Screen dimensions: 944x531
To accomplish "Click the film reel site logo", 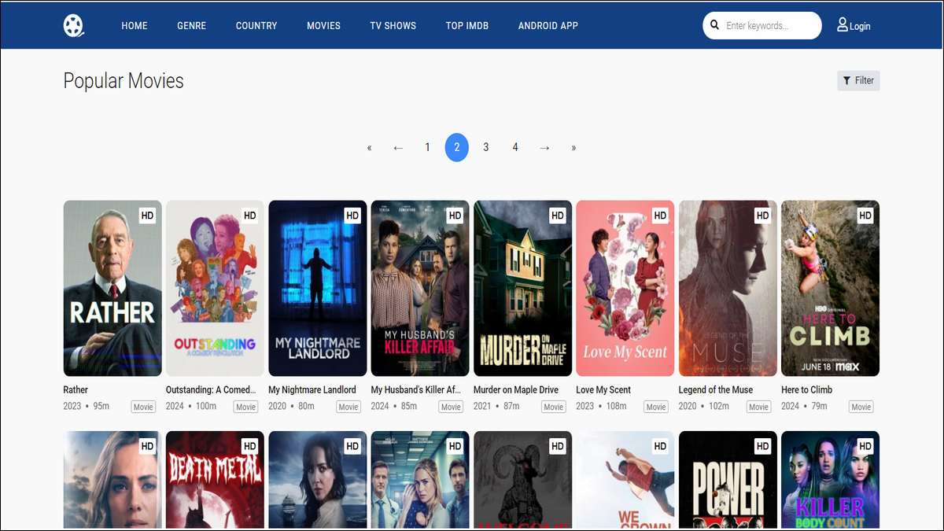I will 73,25.
